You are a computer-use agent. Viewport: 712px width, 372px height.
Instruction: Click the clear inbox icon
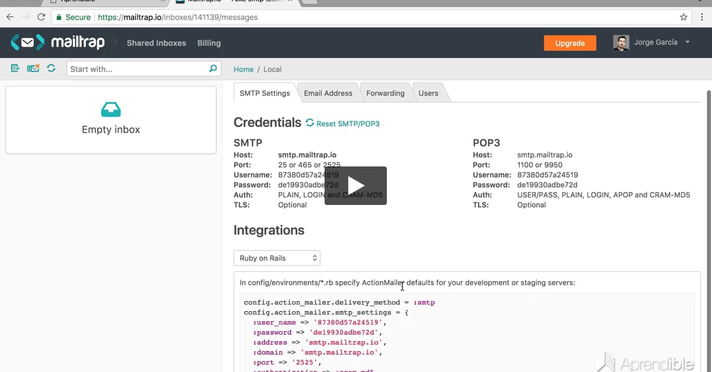(x=33, y=69)
